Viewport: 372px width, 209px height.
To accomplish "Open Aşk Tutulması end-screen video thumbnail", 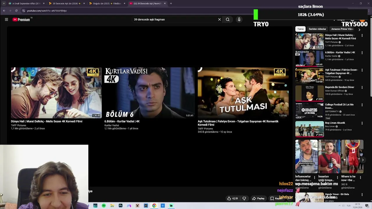I will [243, 93].
